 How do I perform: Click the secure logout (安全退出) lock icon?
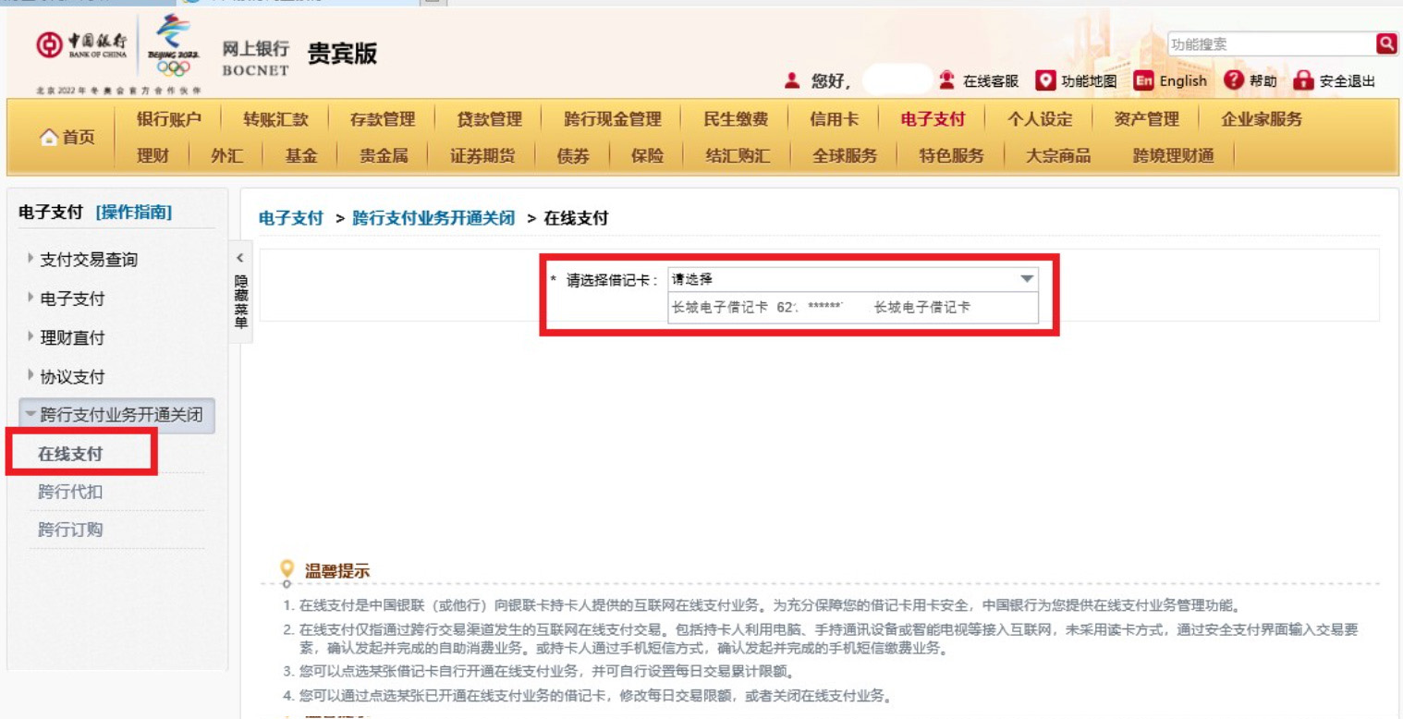coord(1303,80)
